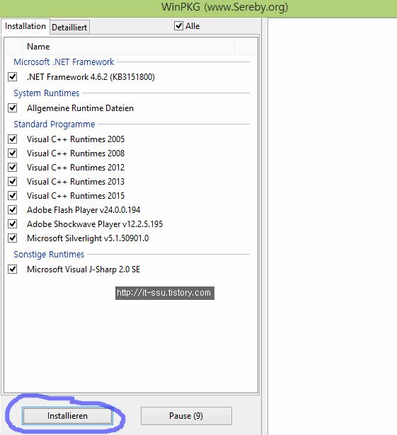Collapse the System Runtimes group
This screenshot has height=435, width=397.
(47, 93)
